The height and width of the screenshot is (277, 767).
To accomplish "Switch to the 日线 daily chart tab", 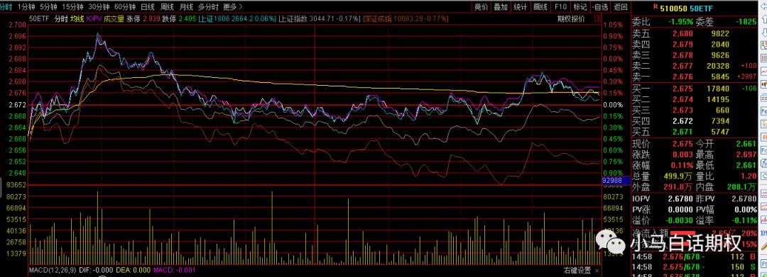I will click(147, 7).
